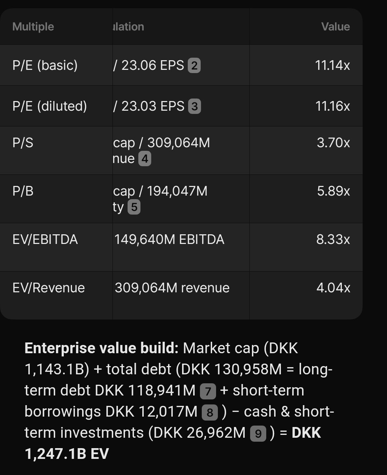Click the 11.14x value cell
The image size is (387, 475).
(333, 66)
